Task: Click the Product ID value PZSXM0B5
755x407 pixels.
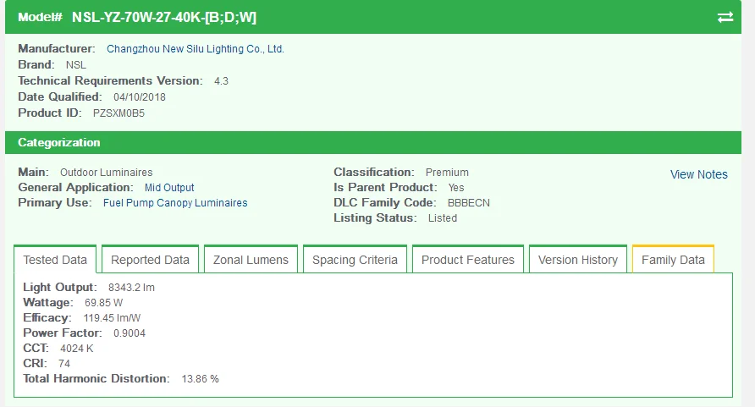Action: (x=118, y=113)
